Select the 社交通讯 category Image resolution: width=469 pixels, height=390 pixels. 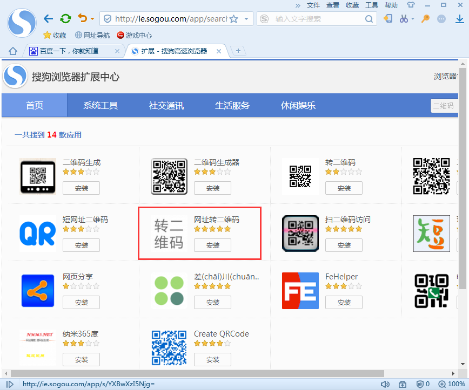coord(166,105)
